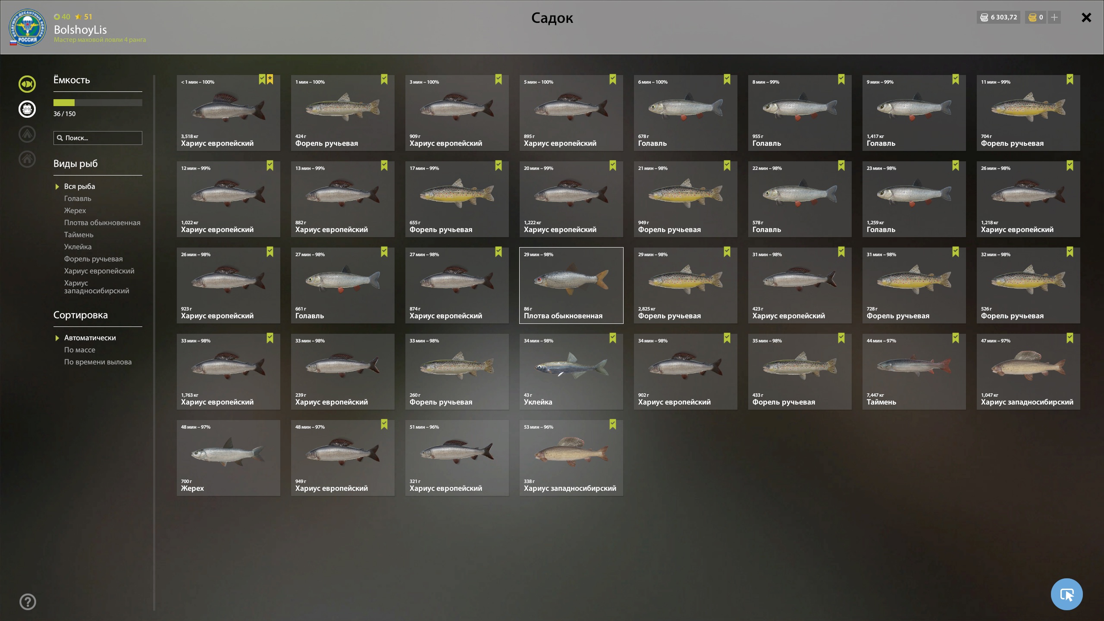
Task: Open the help question mark icon
Action: [x=28, y=602]
